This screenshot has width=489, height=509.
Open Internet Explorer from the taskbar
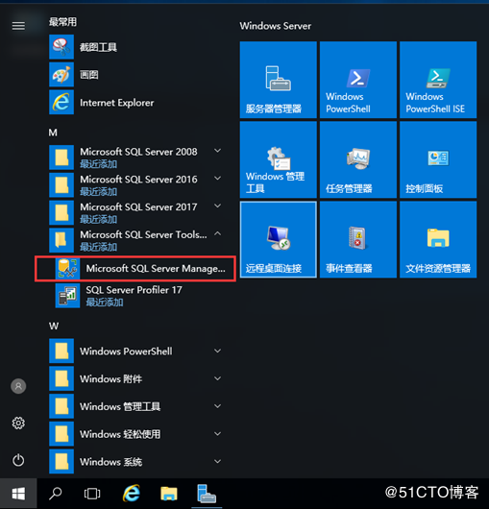point(132,494)
